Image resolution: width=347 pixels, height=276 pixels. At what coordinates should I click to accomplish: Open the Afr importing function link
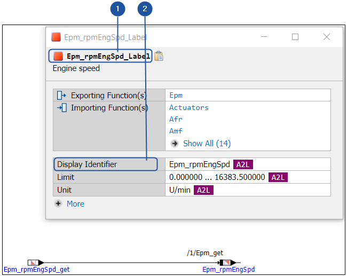(176, 119)
